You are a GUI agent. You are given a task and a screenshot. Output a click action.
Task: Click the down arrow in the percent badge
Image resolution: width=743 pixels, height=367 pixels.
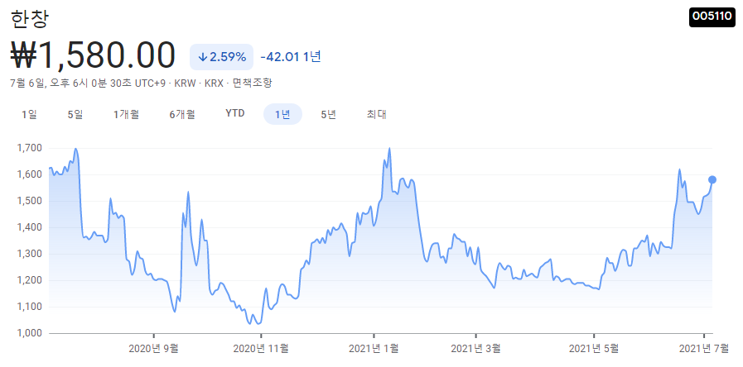(202, 57)
